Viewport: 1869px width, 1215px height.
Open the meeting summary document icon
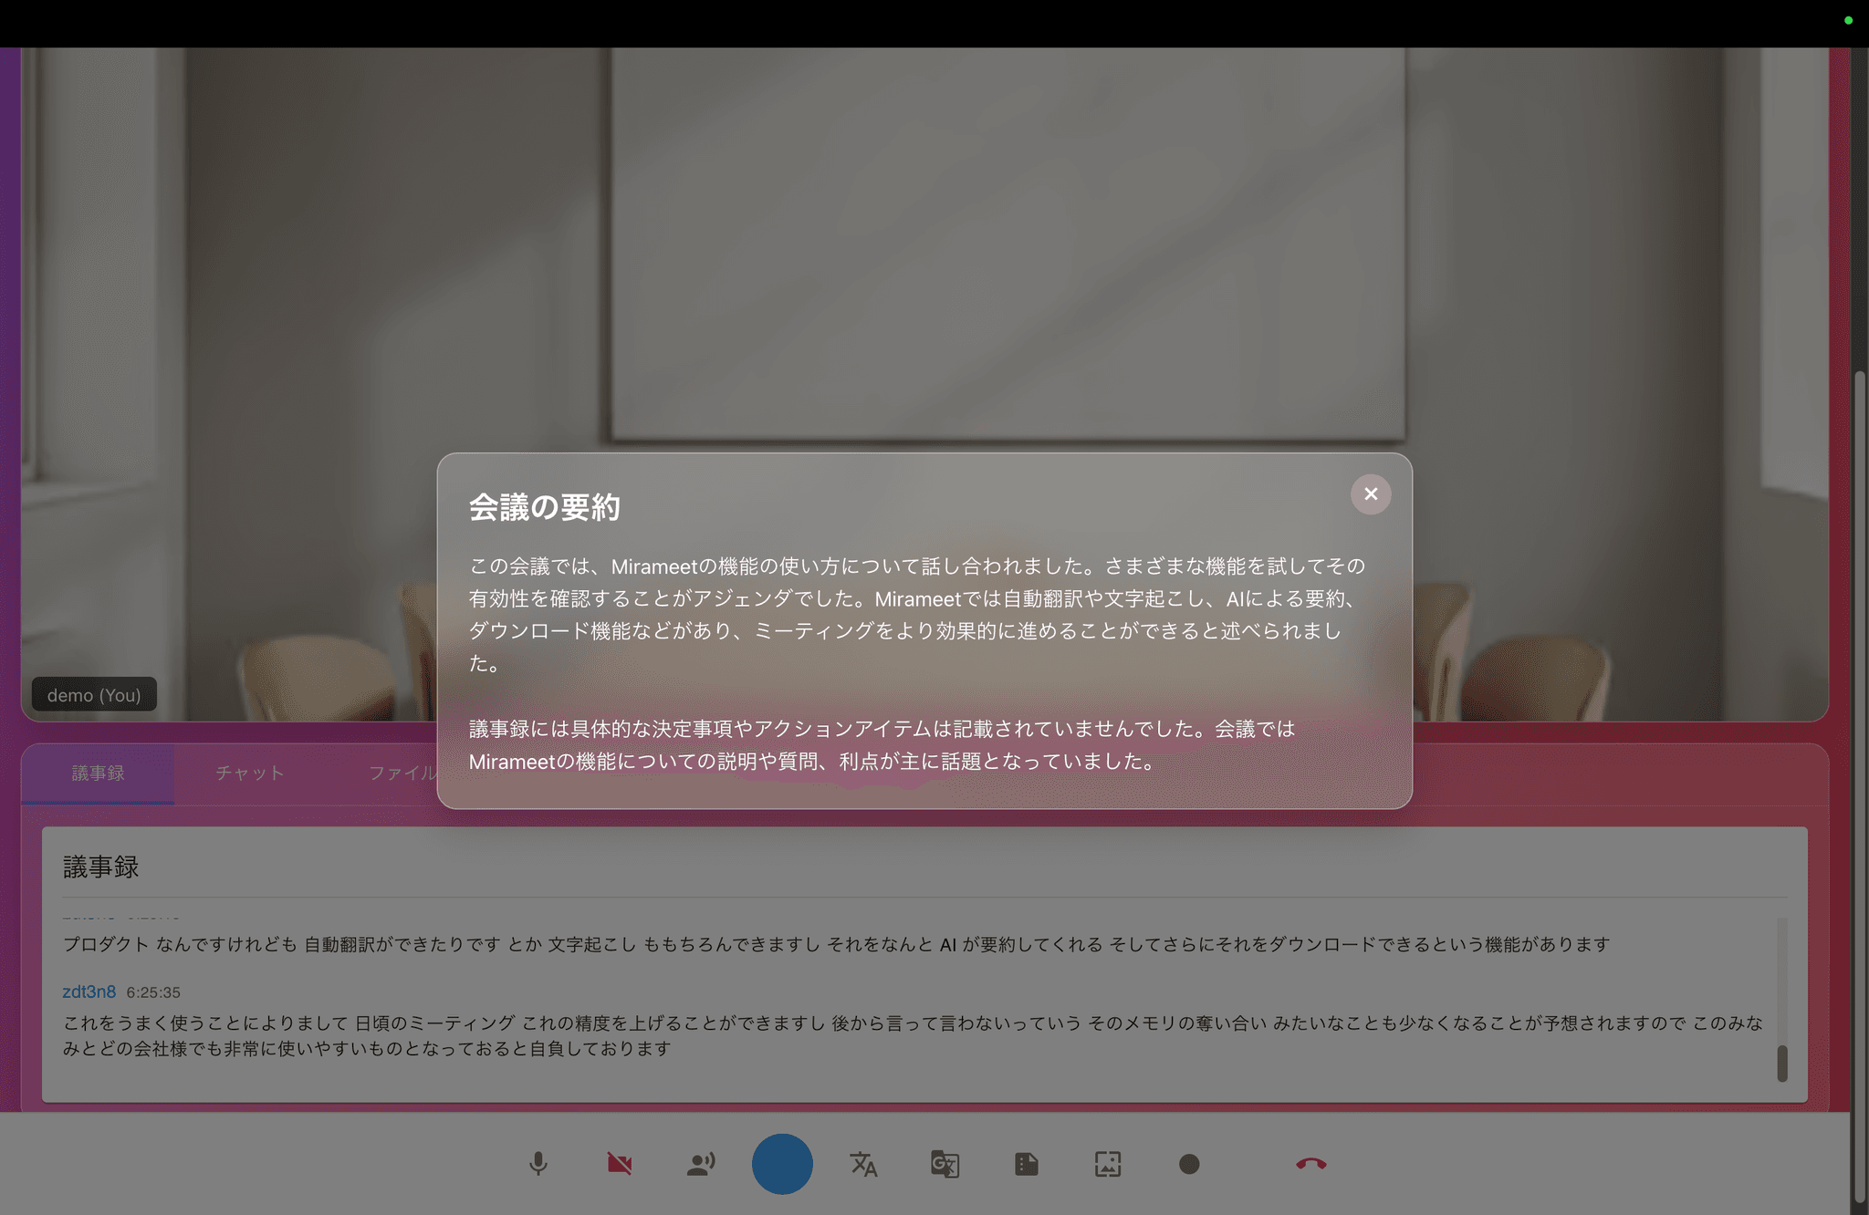1026,1164
